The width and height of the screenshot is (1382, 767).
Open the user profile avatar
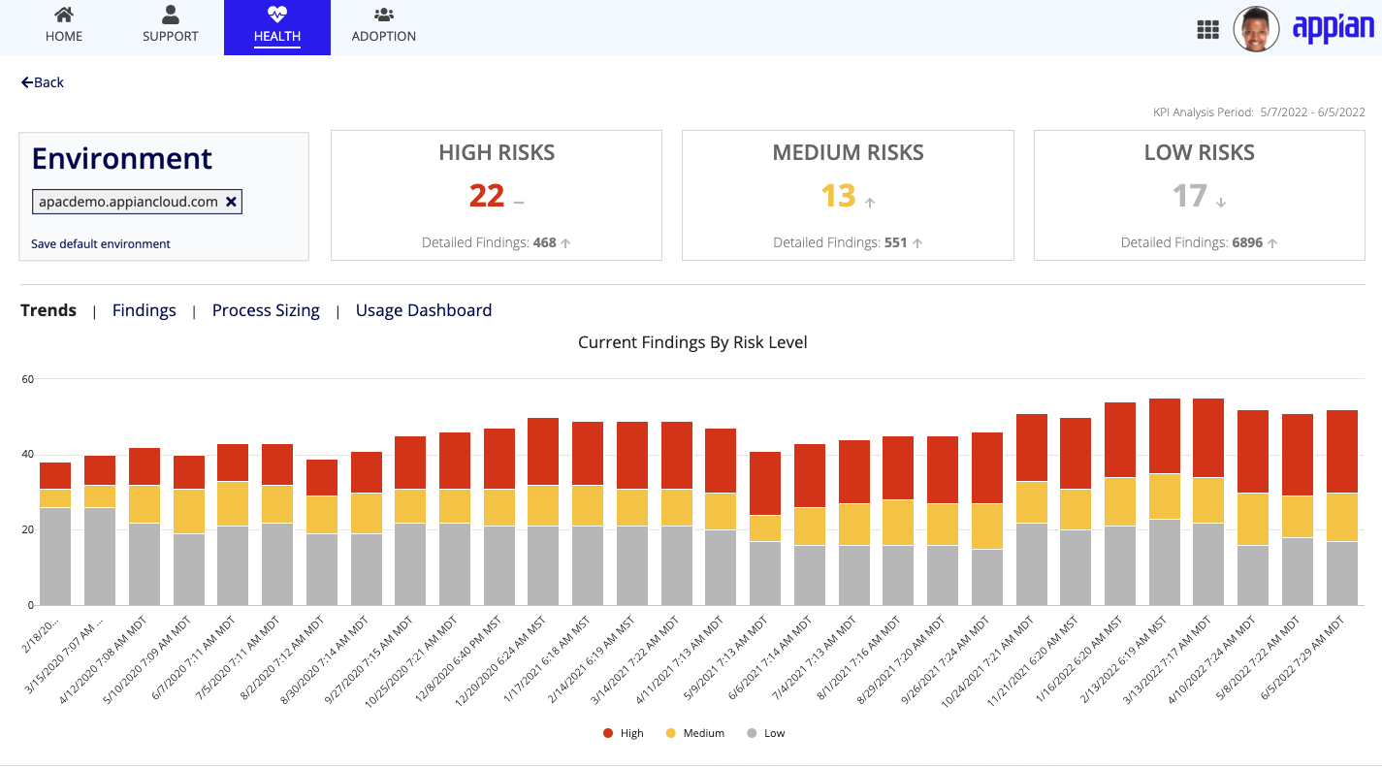1256,29
